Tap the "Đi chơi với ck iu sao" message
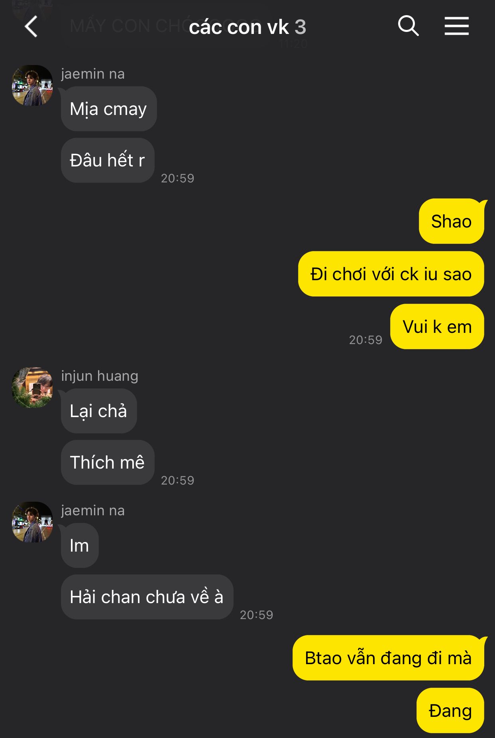The image size is (495, 738). [391, 274]
